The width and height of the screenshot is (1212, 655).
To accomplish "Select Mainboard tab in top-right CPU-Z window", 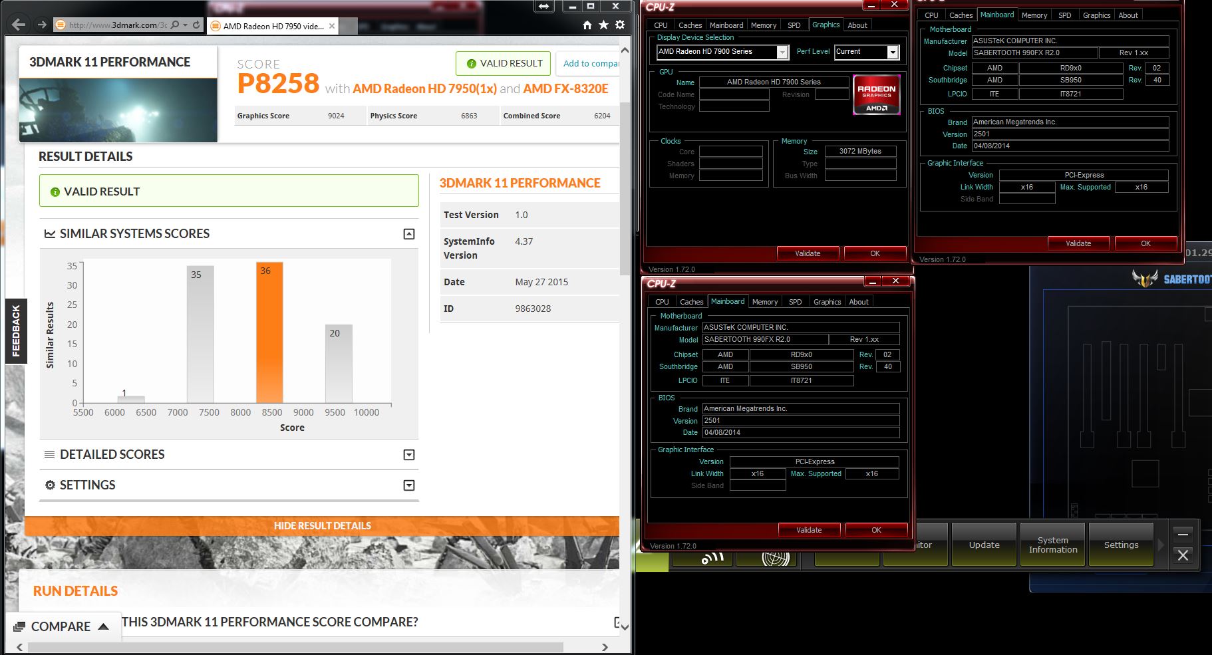I will (997, 15).
